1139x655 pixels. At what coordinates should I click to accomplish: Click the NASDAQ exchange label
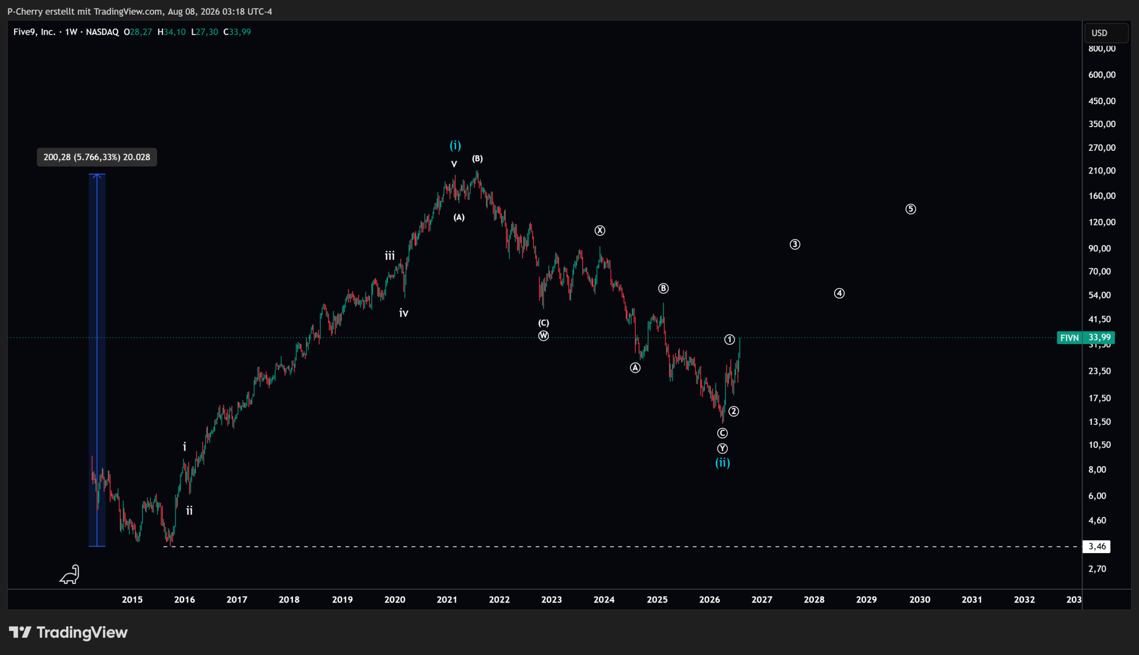[102, 32]
